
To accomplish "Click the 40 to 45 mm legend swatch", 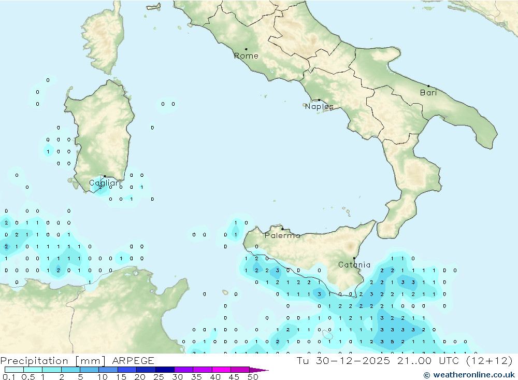I will pyautogui.click(x=221, y=370).
